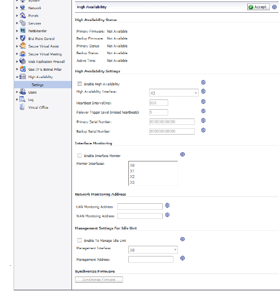Viewport: 280px width, 296px height.
Task: Open Virtual Office menu item
Action: (x=38, y=107)
